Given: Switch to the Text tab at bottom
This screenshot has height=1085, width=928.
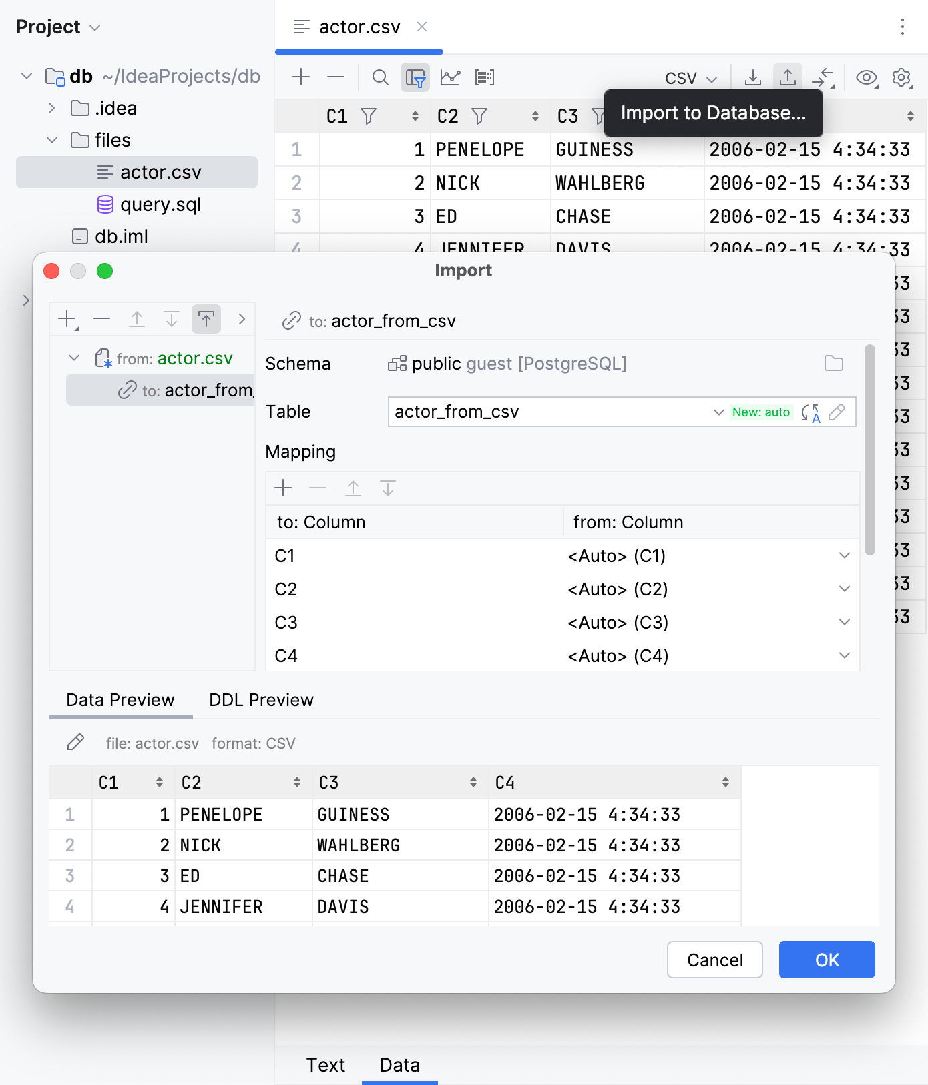Looking at the screenshot, I should 325,1065.
